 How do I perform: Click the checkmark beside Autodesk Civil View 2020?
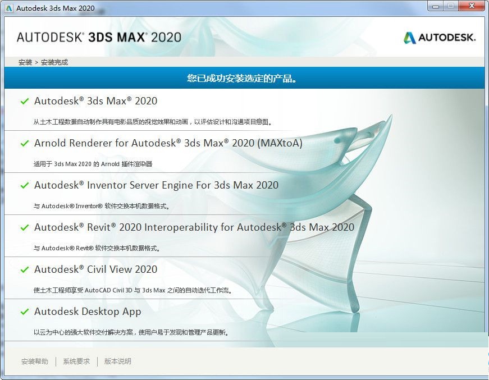(25, 269)
